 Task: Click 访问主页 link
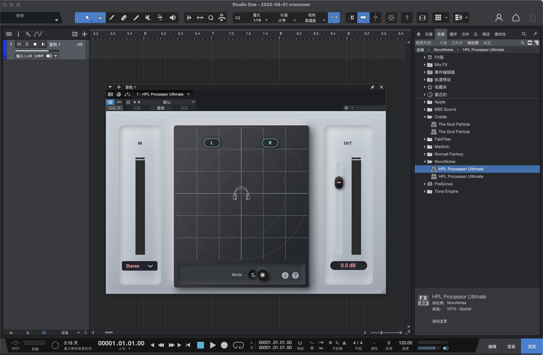[x=439, y=321]
